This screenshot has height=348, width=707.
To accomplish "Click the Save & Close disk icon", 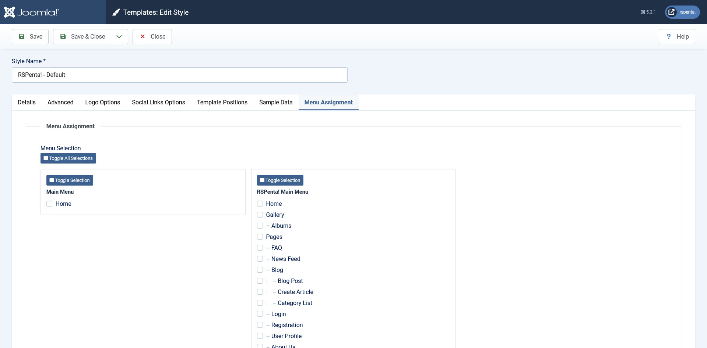I will (x=63, y=36).
